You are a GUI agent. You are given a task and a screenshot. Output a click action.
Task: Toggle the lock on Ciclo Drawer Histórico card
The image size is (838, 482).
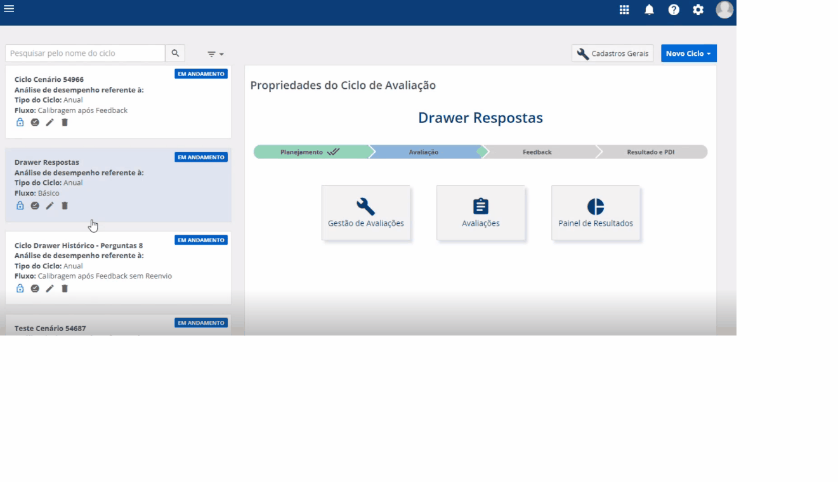click(x=19, y=288)
